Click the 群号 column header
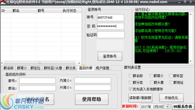Screen dimensions: 195x110 (x=49, y=11)
